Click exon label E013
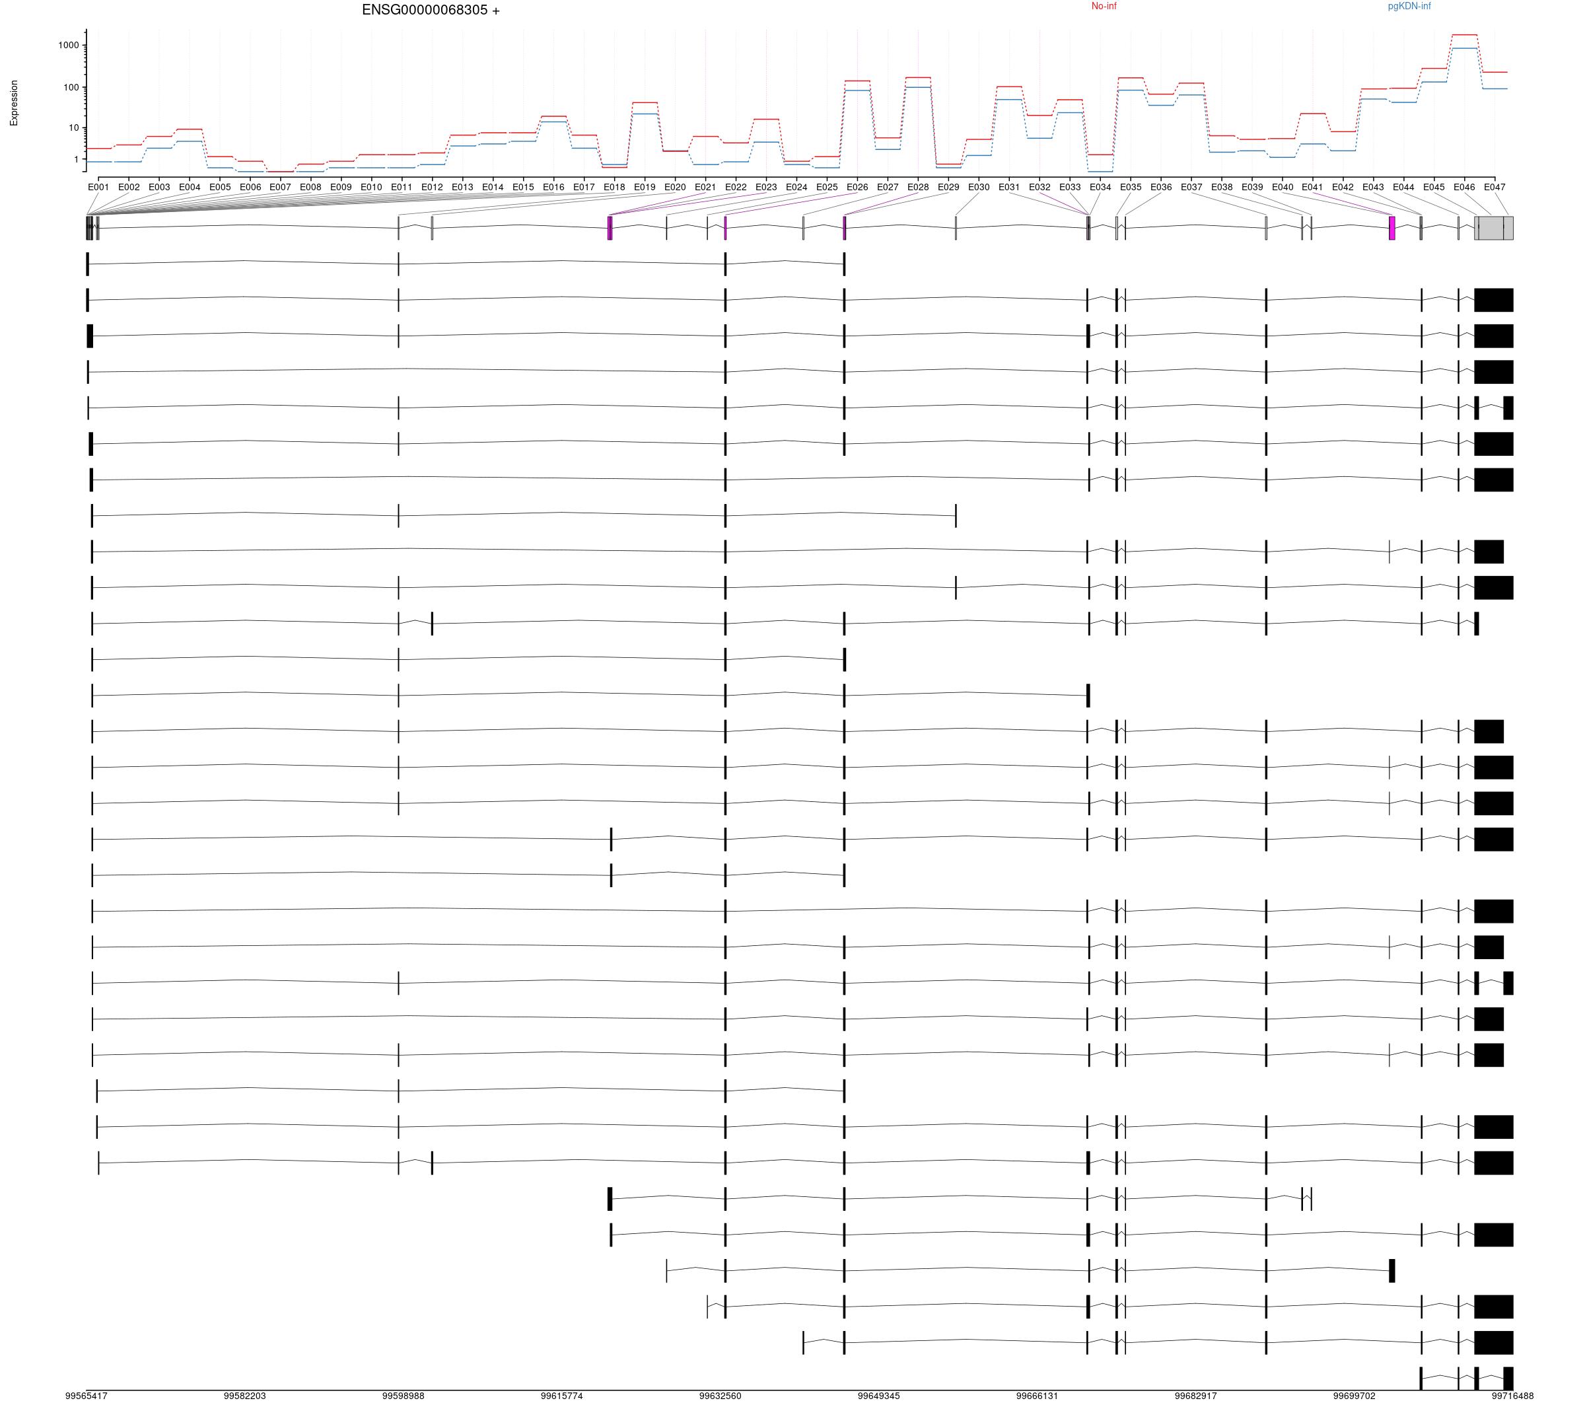Screen dimensions: 1585x1407 click(462, 187)
